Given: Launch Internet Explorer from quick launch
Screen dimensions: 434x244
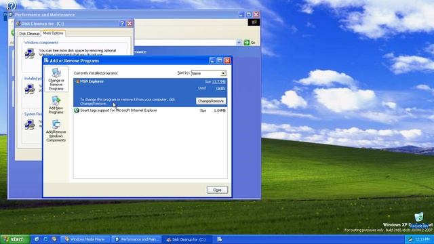Looking at the screenshot, I should pyautogui.click(x=37, y=239).
